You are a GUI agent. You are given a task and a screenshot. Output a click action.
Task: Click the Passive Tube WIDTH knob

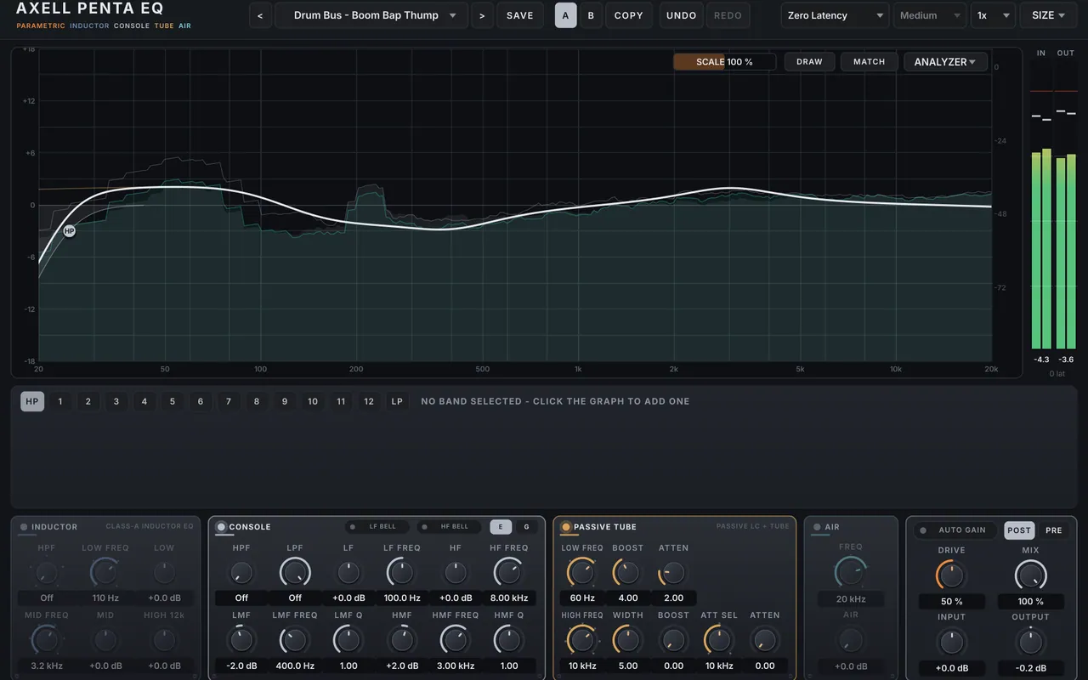(x=627, y=639)
